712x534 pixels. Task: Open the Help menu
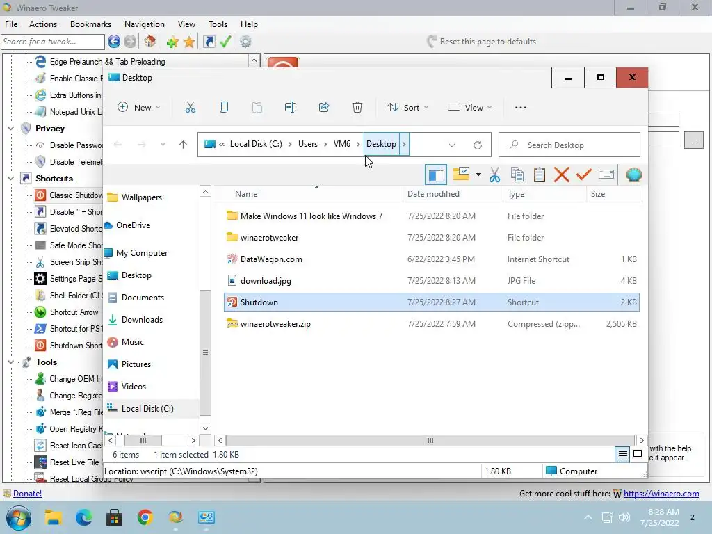[x=249, y=24]
